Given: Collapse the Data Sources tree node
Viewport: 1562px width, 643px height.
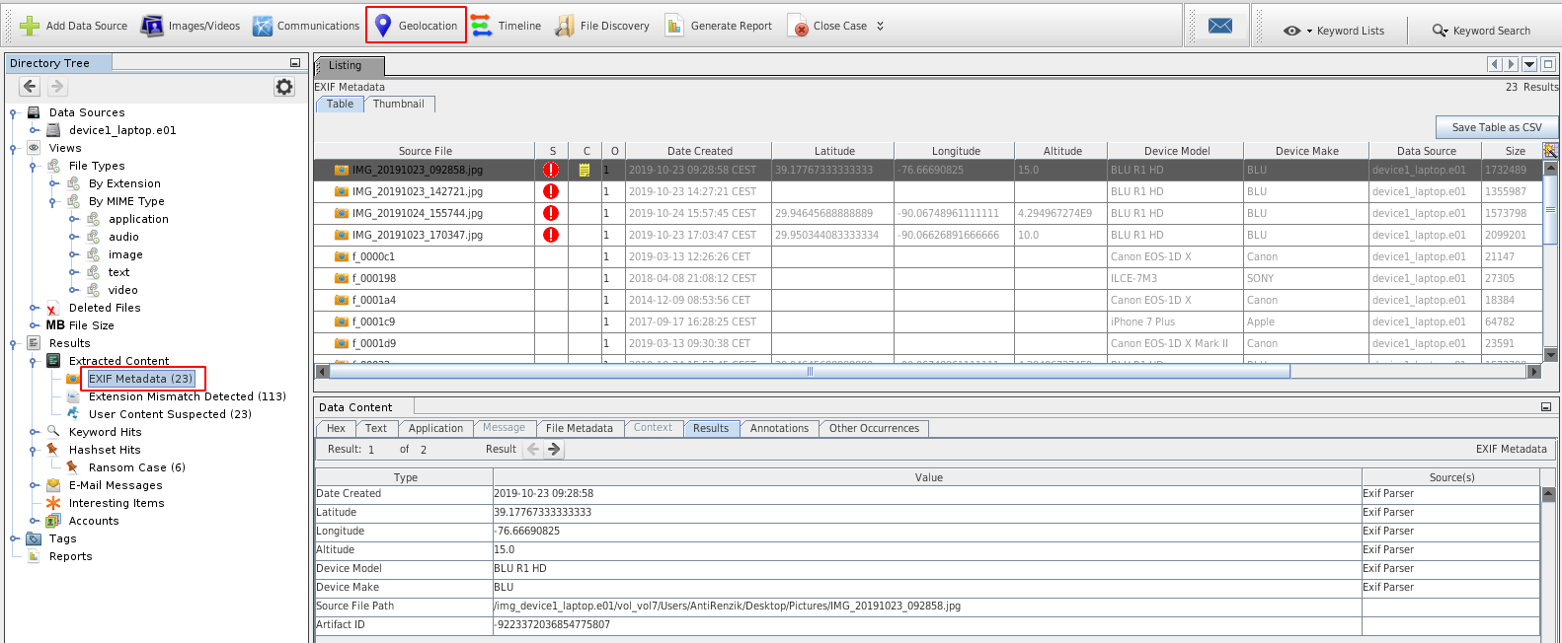Looking at the screenshot, I should click(14, 112).
